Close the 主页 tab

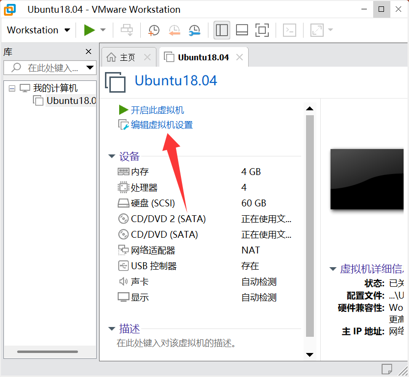[148, 57]
